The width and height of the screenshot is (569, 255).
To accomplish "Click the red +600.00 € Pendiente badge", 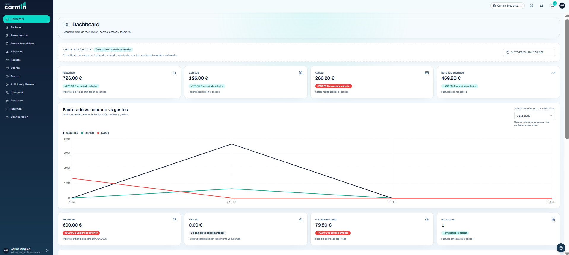I will click(81, 233).
